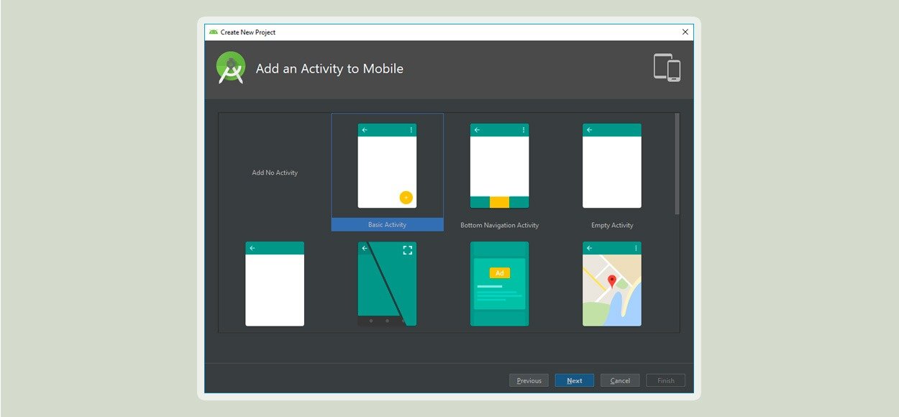The width and height of the screenshot is (899, 417).
Task: Choose the blank template below Add No Activity
Action: coord(275,284)
